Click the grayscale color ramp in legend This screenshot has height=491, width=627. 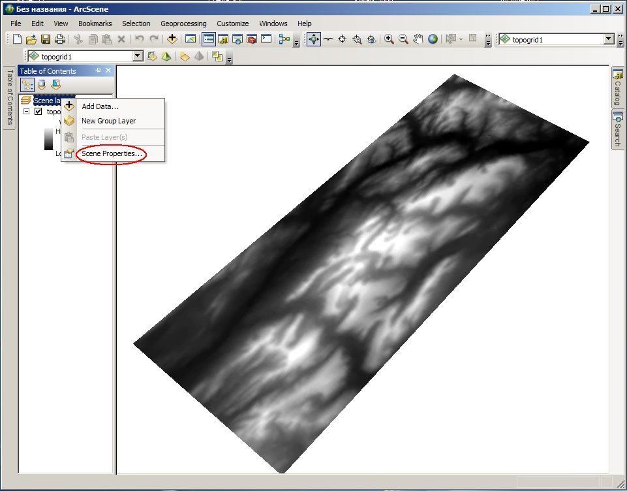(49, 138)
